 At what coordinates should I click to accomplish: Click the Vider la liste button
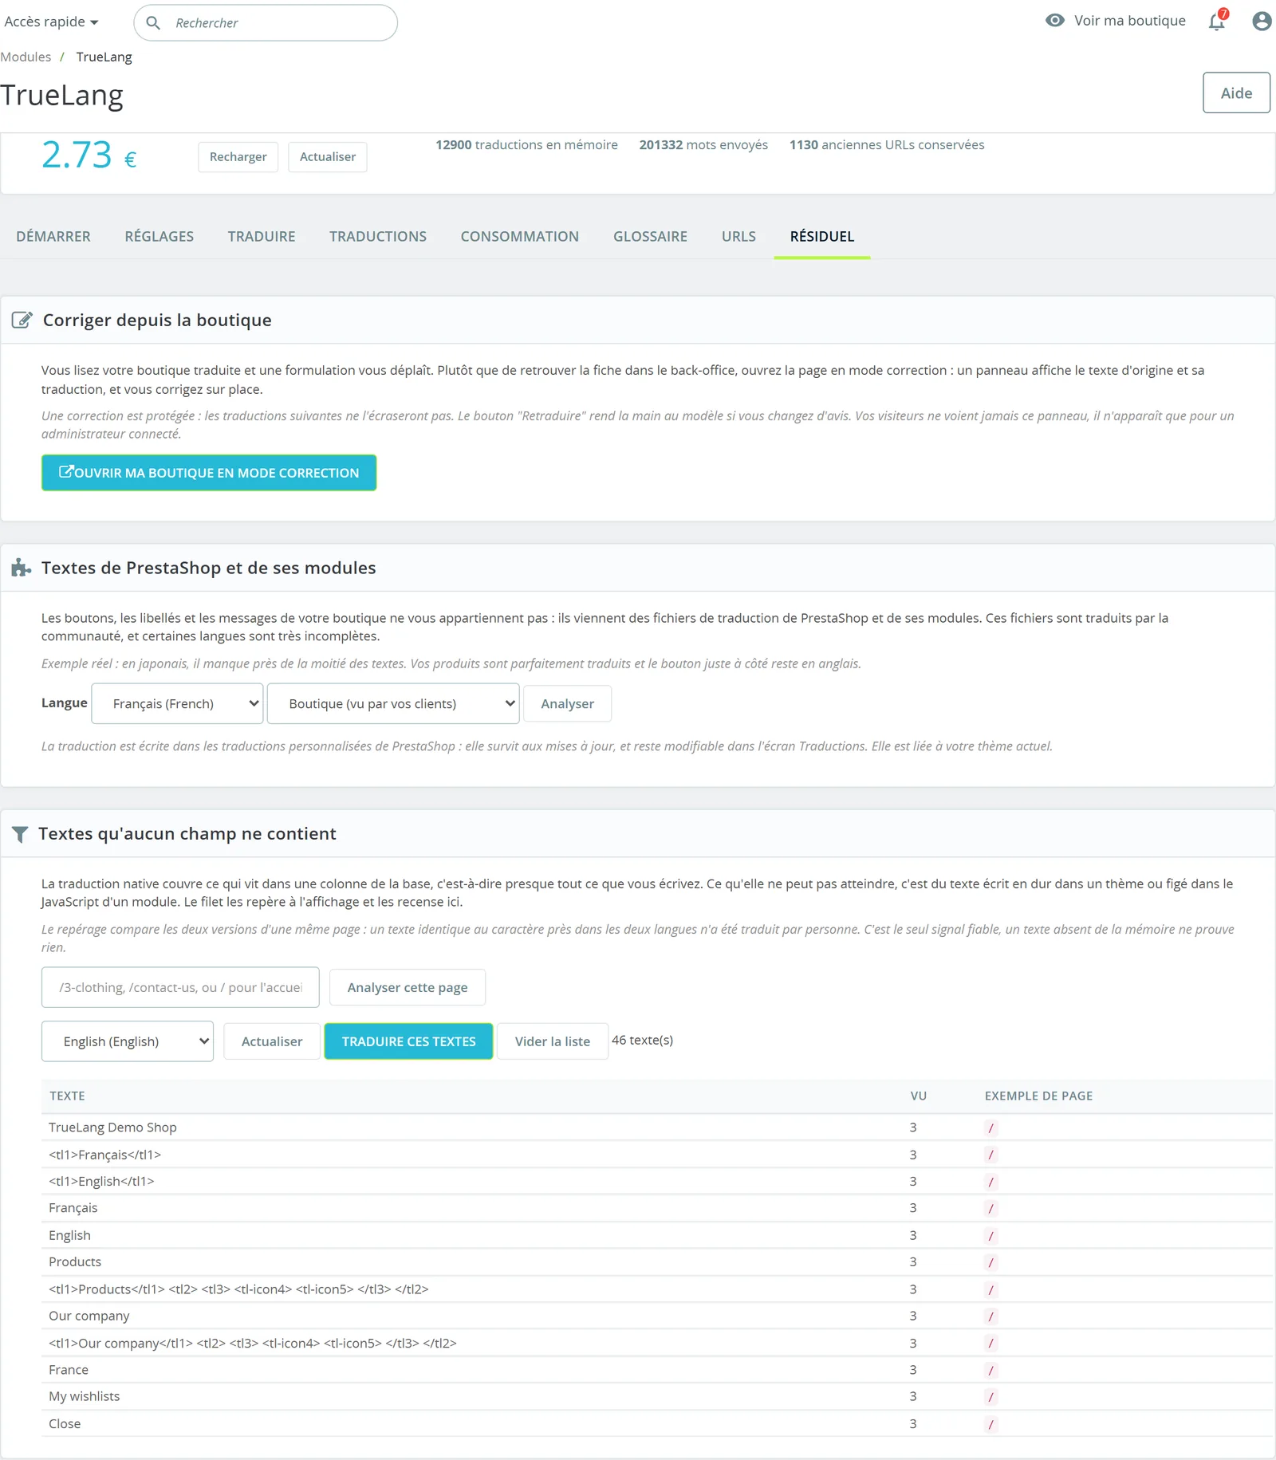[x=553, y=1041]
